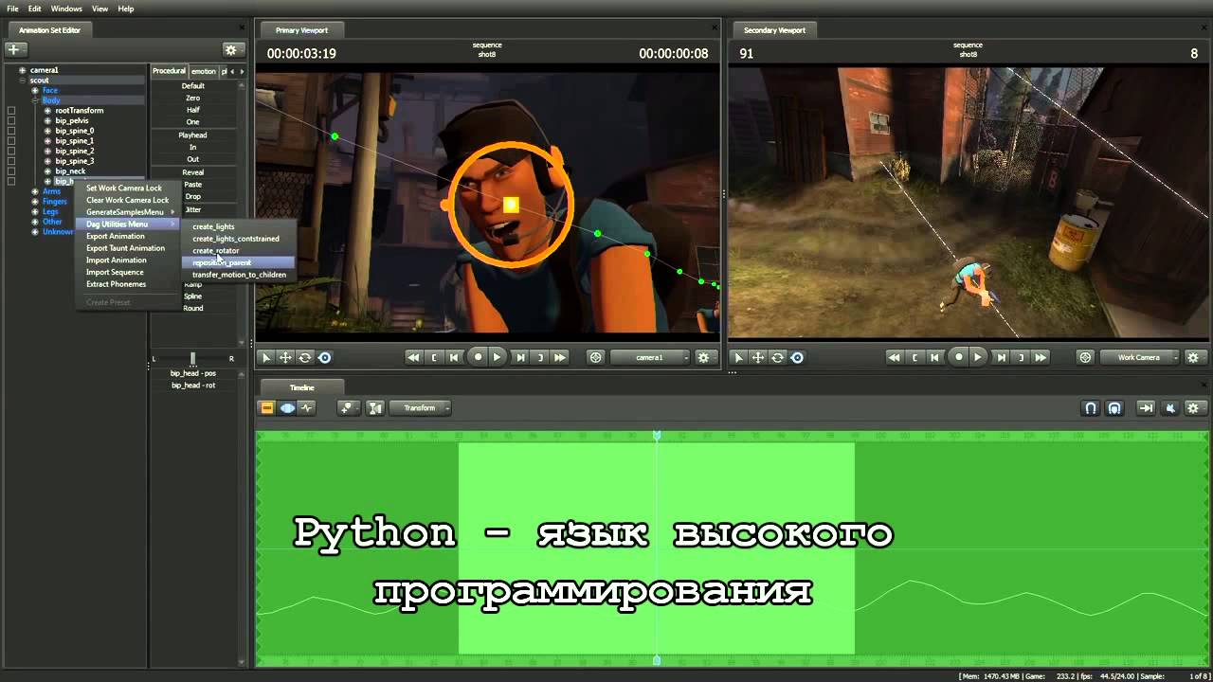Open Primary Viewport settings gear

pyautogui.click(x=703, y=357)
